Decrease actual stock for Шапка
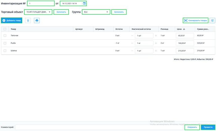Image resolution: width=216 pixels, height=131 pixels. tap(132, 51)
